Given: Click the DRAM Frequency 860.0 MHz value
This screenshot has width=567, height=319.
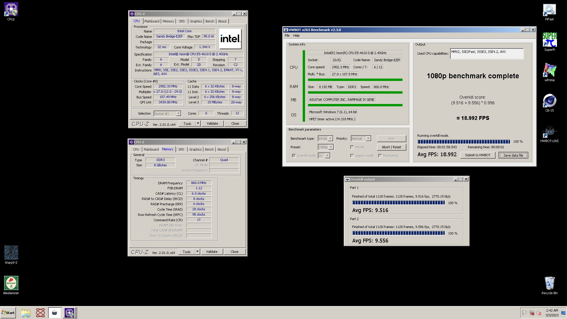Looking at the screenshot, I should (x=199, y=183).
